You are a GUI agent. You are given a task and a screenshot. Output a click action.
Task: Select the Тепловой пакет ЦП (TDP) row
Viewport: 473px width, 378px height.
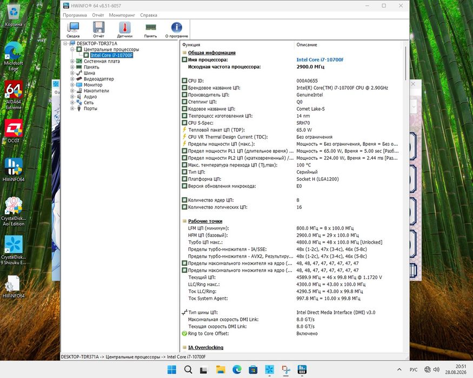291,130
